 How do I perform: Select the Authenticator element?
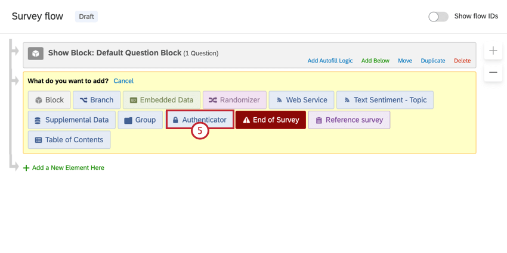pos(199,120)
